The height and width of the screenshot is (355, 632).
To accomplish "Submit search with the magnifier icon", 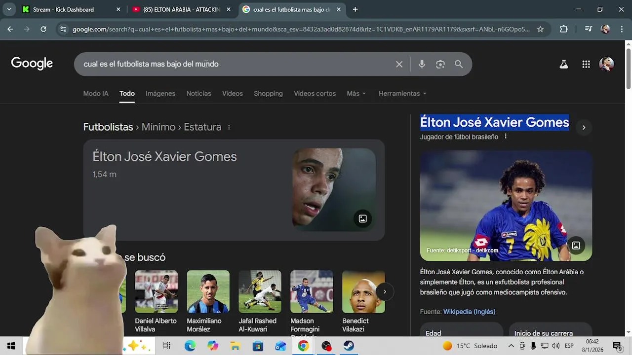I will (459, 64).
